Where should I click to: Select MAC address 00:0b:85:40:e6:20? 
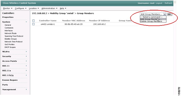click(x=74, y=24)
